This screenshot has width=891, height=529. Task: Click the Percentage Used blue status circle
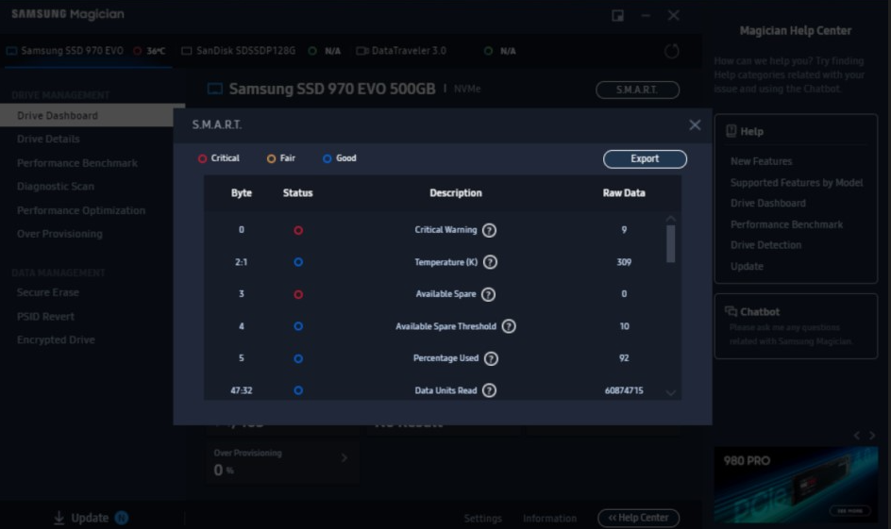click(x=298, y=358)
